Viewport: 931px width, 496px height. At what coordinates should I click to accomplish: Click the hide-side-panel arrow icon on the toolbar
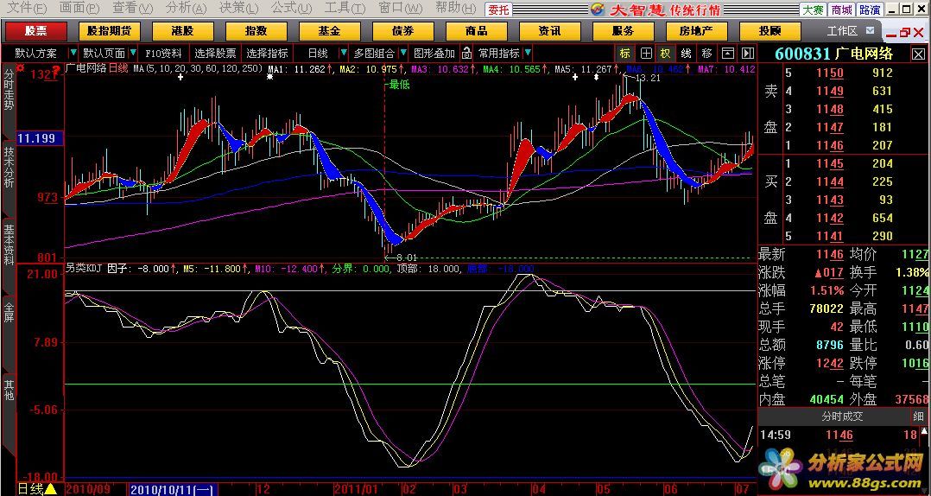748,54
